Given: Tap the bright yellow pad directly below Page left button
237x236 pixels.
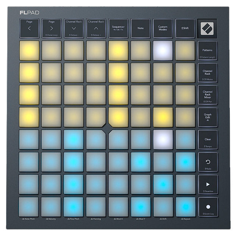Looking at the screenshot, I should (x=29, y=50).
